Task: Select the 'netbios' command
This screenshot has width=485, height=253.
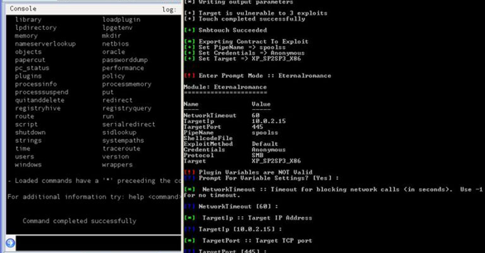Action: tap(115, 44)
